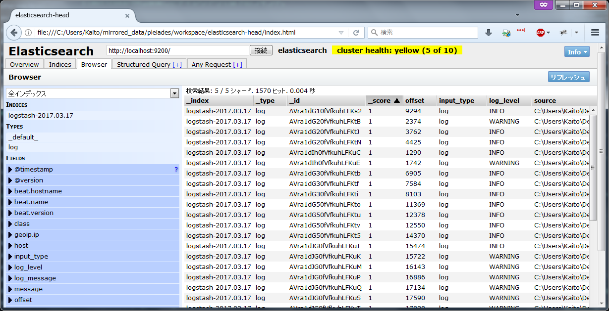Sort by the offset column header

tap(420, 100)
